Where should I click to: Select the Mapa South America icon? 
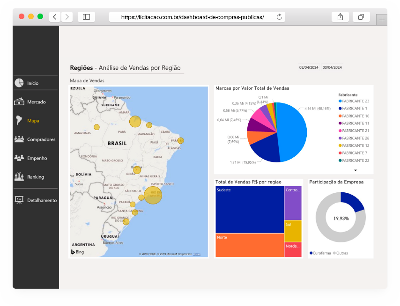[x=19, y=120]
